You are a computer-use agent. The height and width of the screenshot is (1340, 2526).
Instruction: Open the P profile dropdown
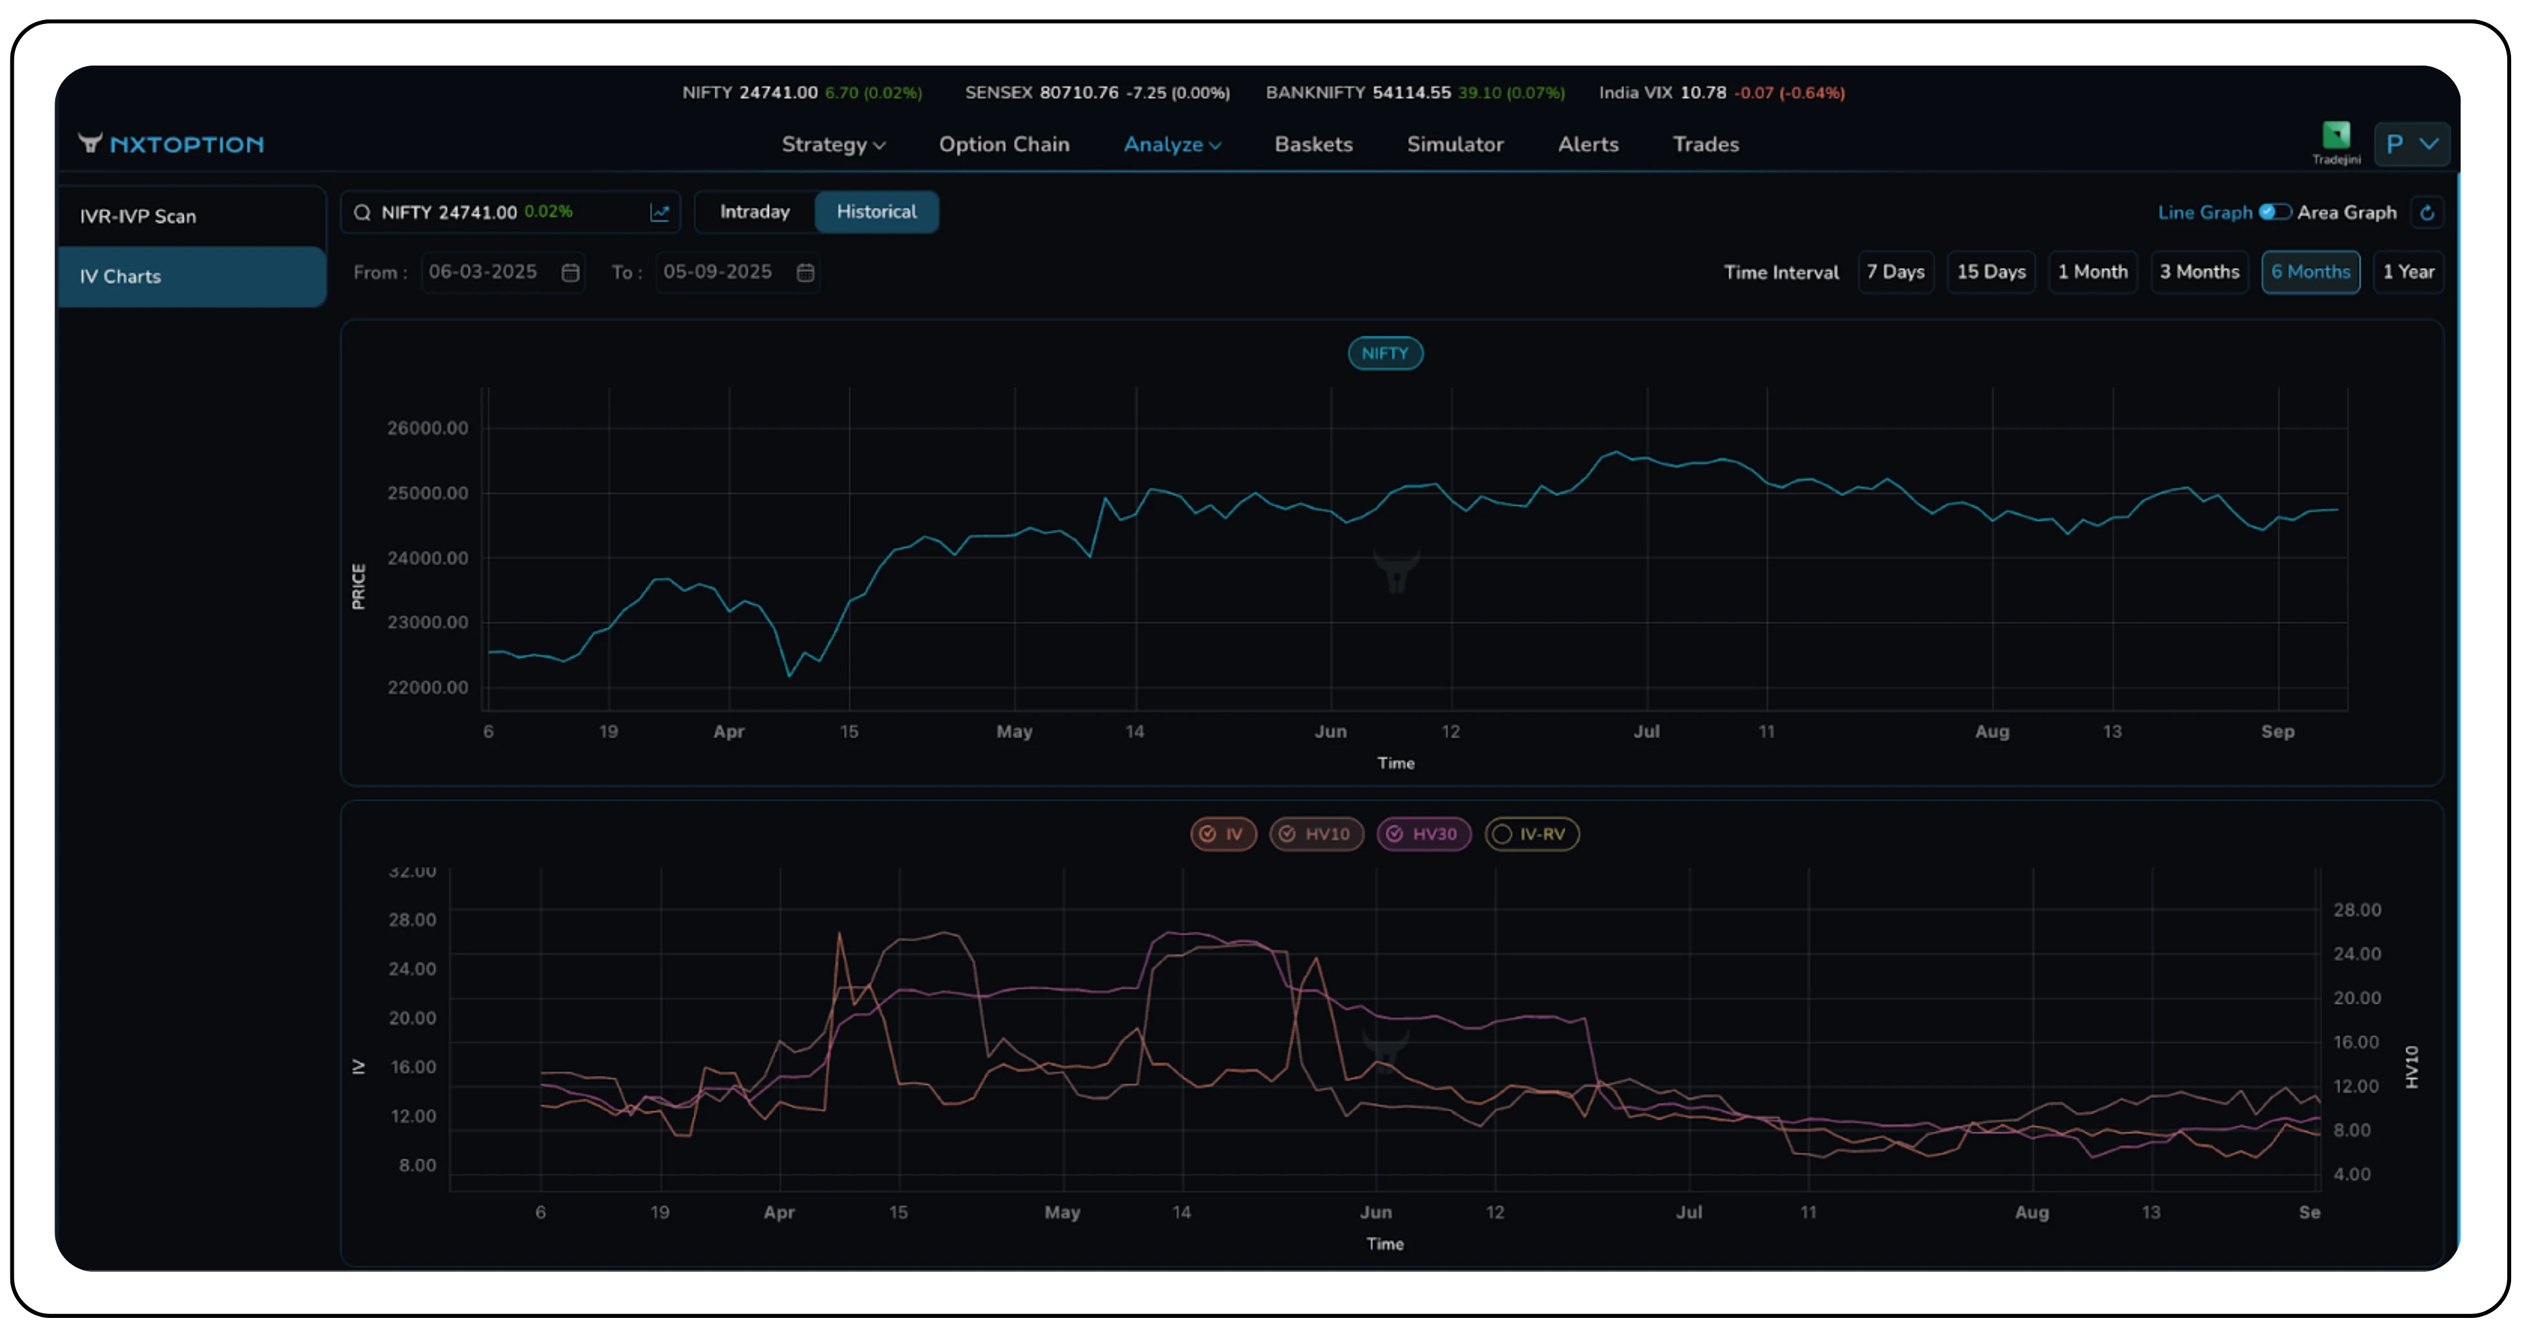pos(2411,144)
